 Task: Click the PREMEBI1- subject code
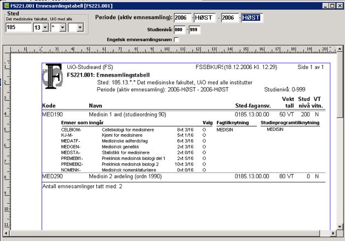point(72,158)
